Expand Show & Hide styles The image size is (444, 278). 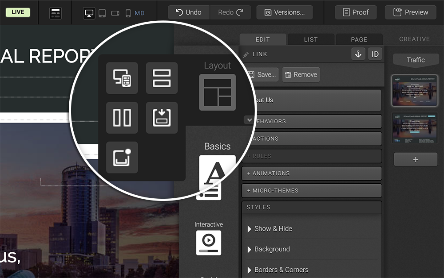click(x=273, y=228)
